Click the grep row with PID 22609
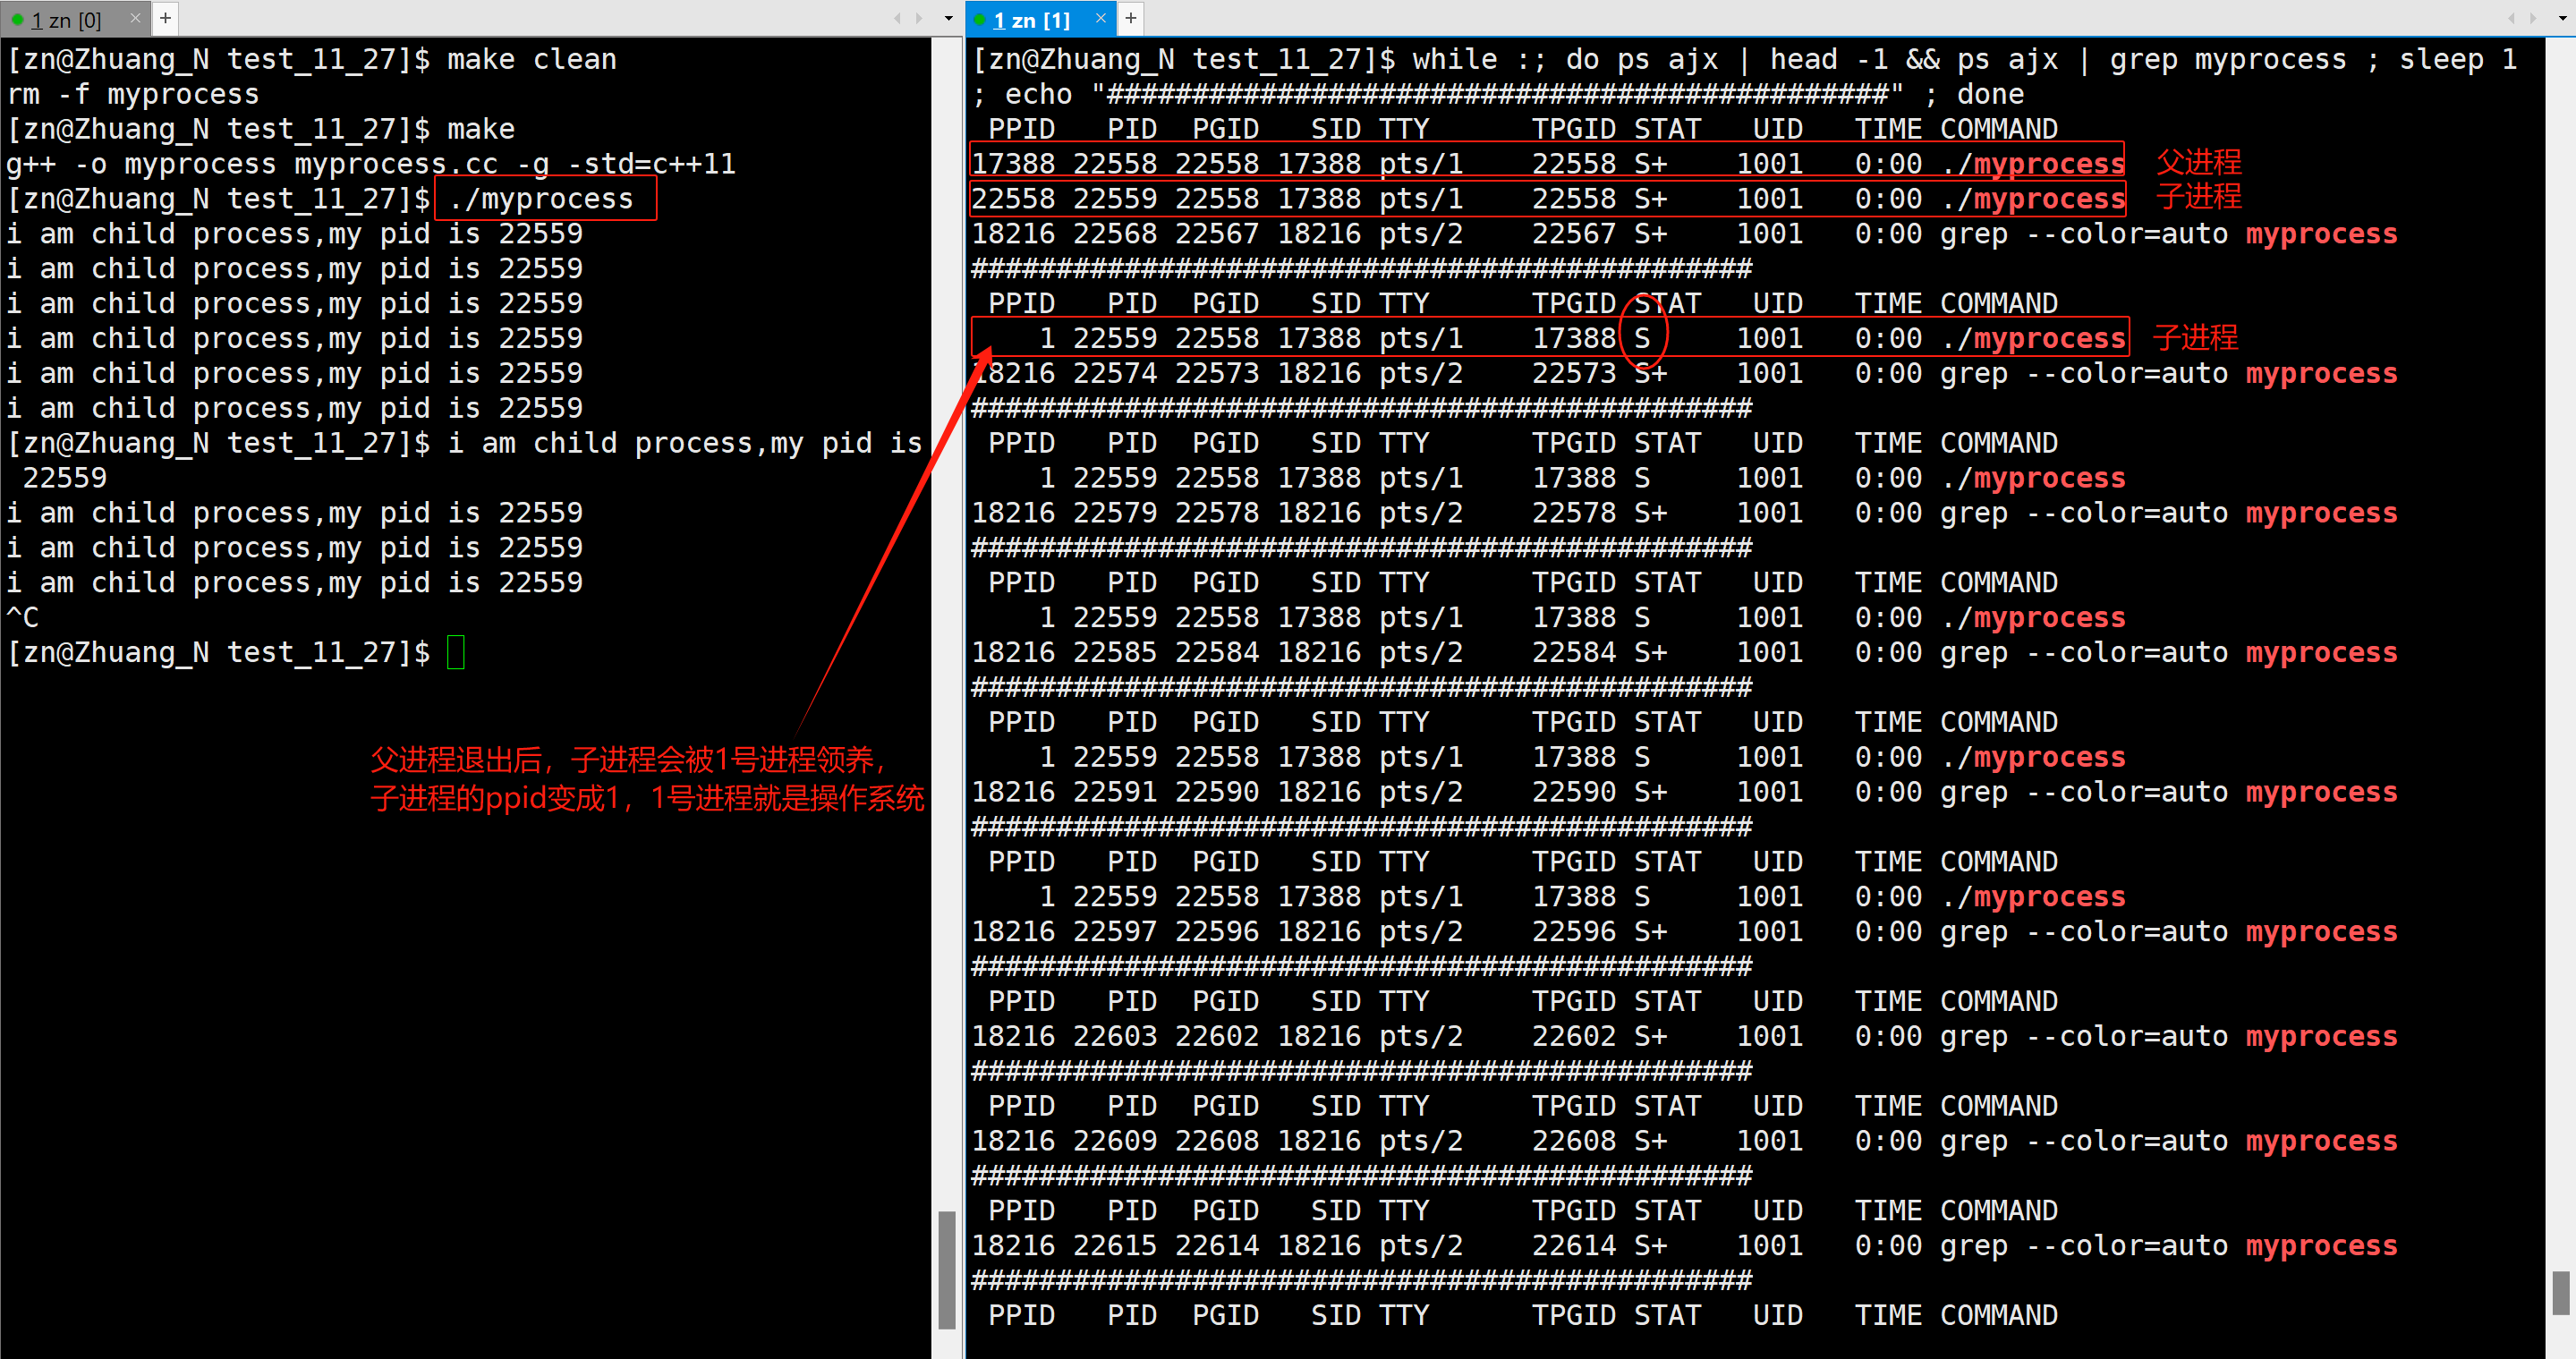 point(1685,1141)
